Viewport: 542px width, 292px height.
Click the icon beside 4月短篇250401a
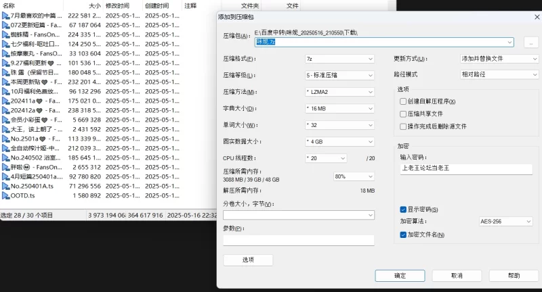click(x=5, y=177)
